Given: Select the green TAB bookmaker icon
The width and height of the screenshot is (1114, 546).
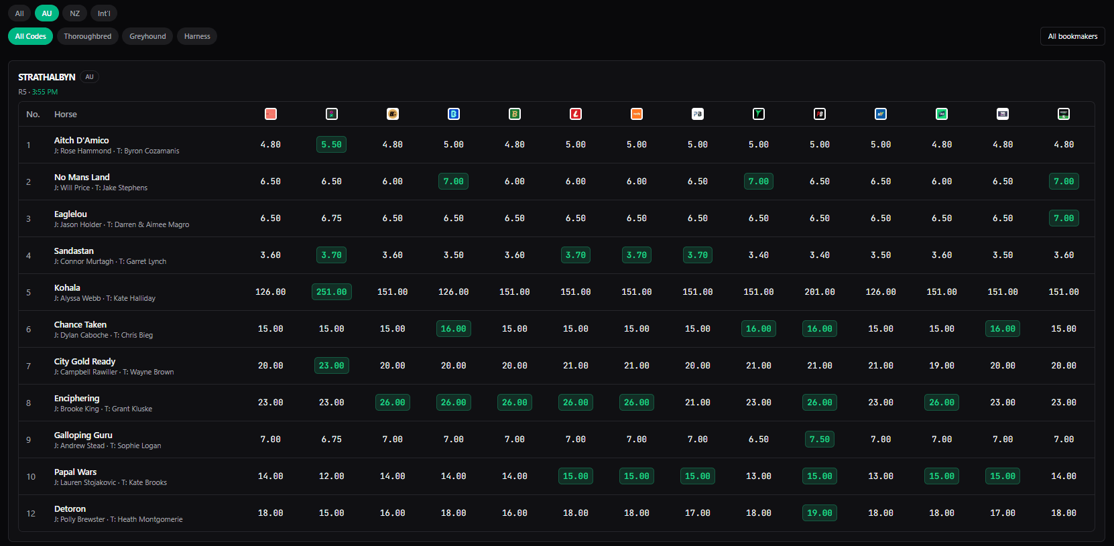Looking at the screenshot, I should 942,114.
